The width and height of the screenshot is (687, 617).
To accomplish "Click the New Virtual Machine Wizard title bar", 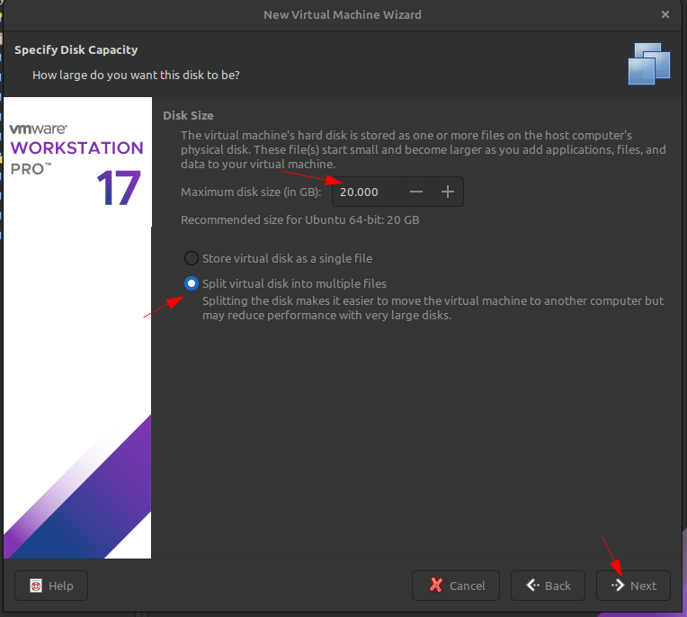I will click(342, 14).
